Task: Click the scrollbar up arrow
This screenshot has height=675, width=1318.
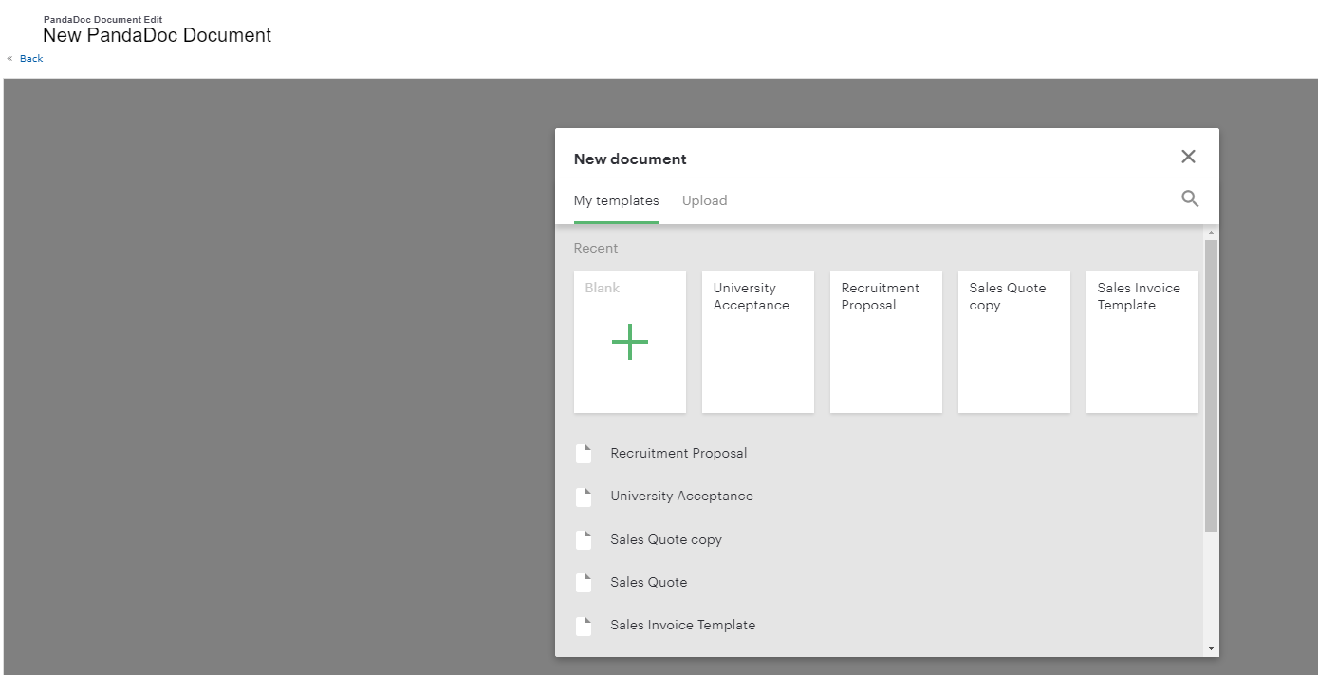Action: click(x=1211, y=233)
